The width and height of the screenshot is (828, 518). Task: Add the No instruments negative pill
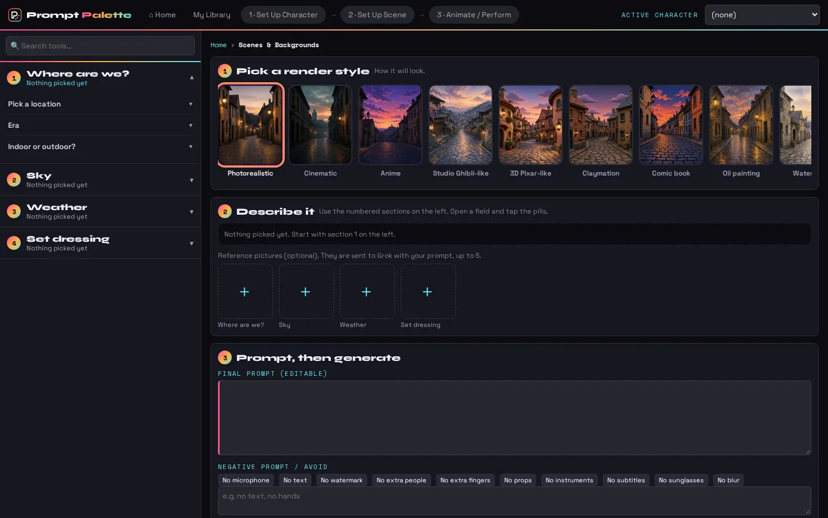[x=569, y=480]
